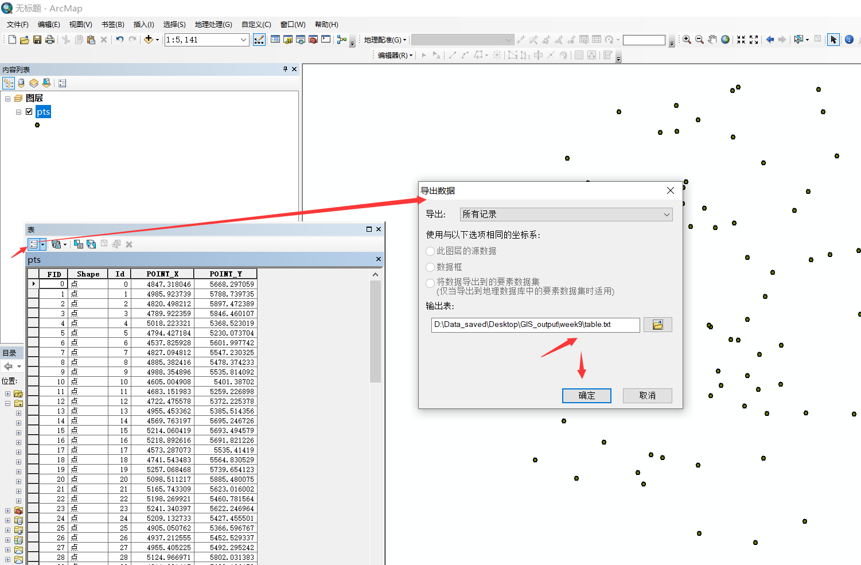Viewport: 861px width, 565px height.
Task: Select the Pan hand tool
Action: point(712,40)
